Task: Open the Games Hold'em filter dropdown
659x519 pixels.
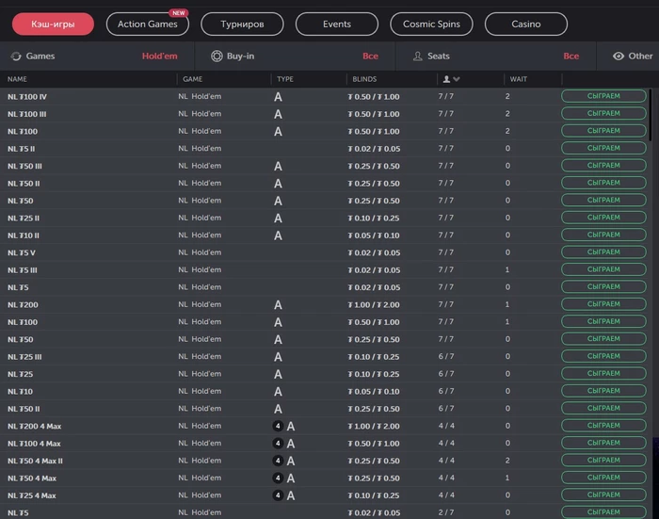Action: pos(159,56)
